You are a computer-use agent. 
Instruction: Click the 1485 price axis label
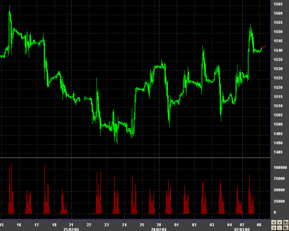[x=278, y=152]
